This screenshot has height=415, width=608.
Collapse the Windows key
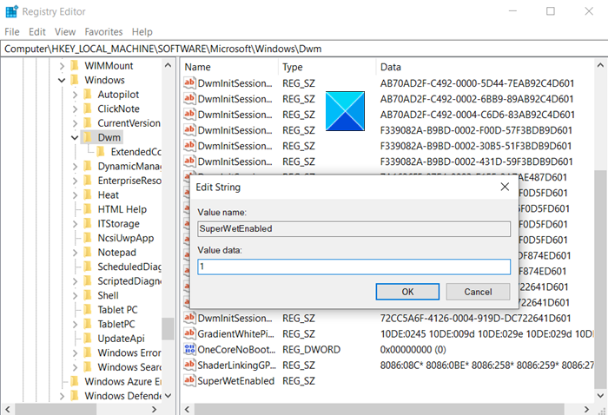[62, 80]
